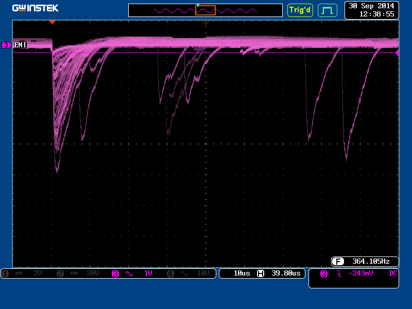Click the channel 4 AC coupling icon

[x=184, y=274]
